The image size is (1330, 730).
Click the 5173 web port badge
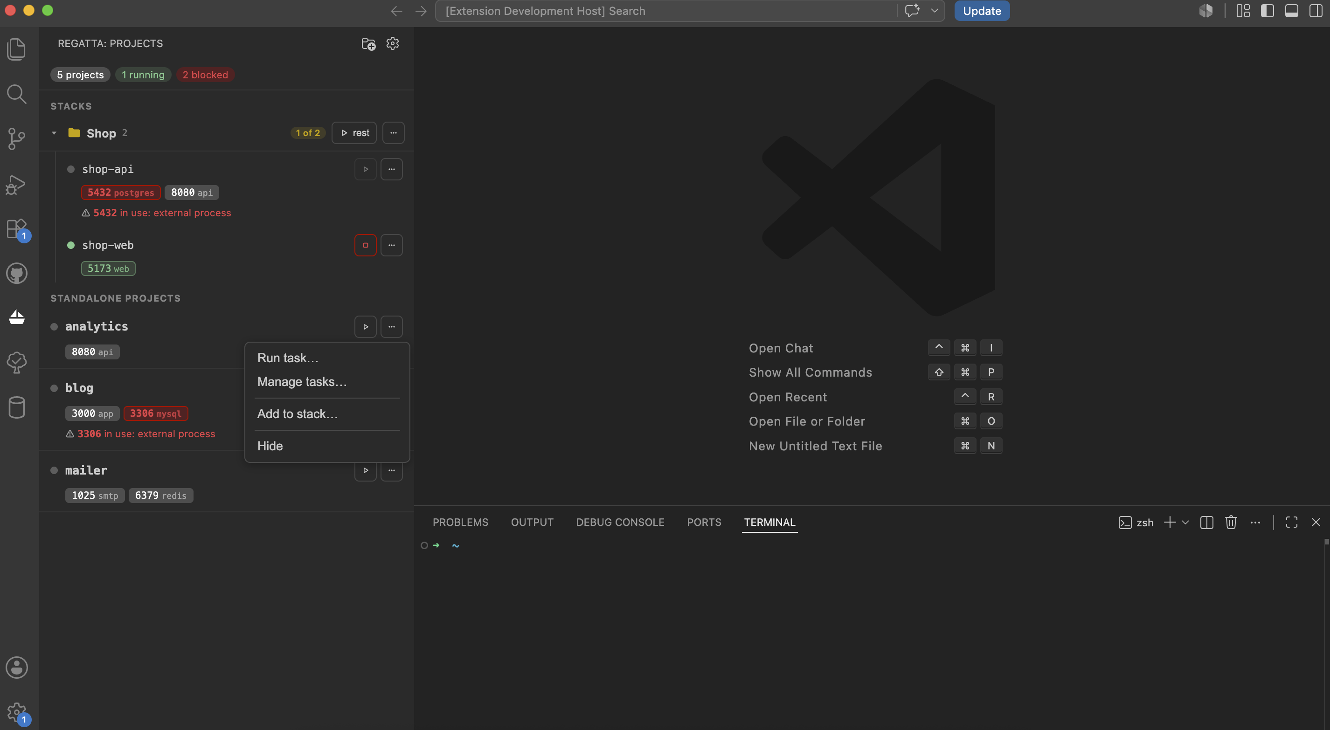pos(108,269)
